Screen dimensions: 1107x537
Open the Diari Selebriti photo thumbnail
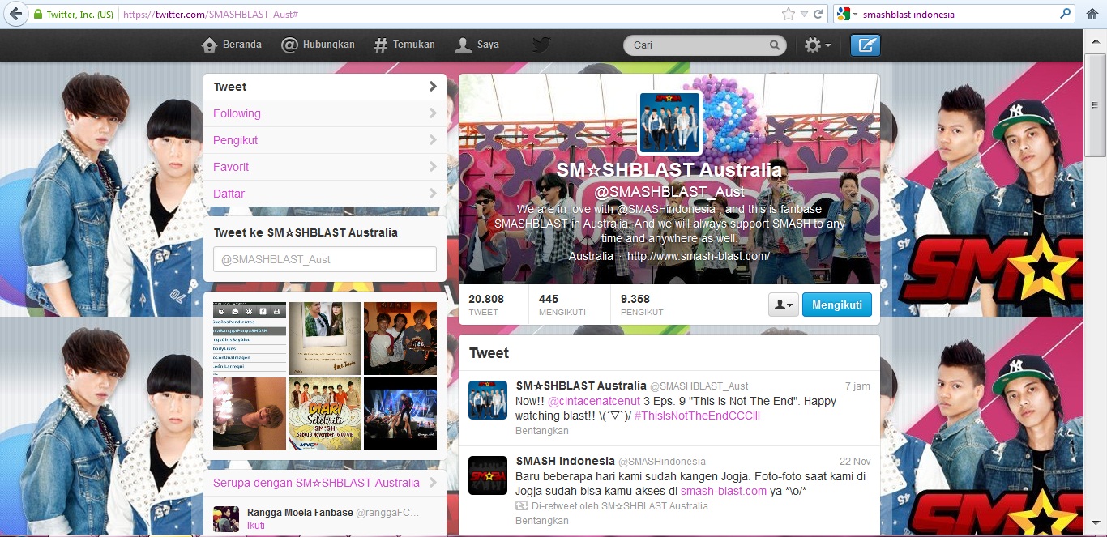tap(324, 414)
